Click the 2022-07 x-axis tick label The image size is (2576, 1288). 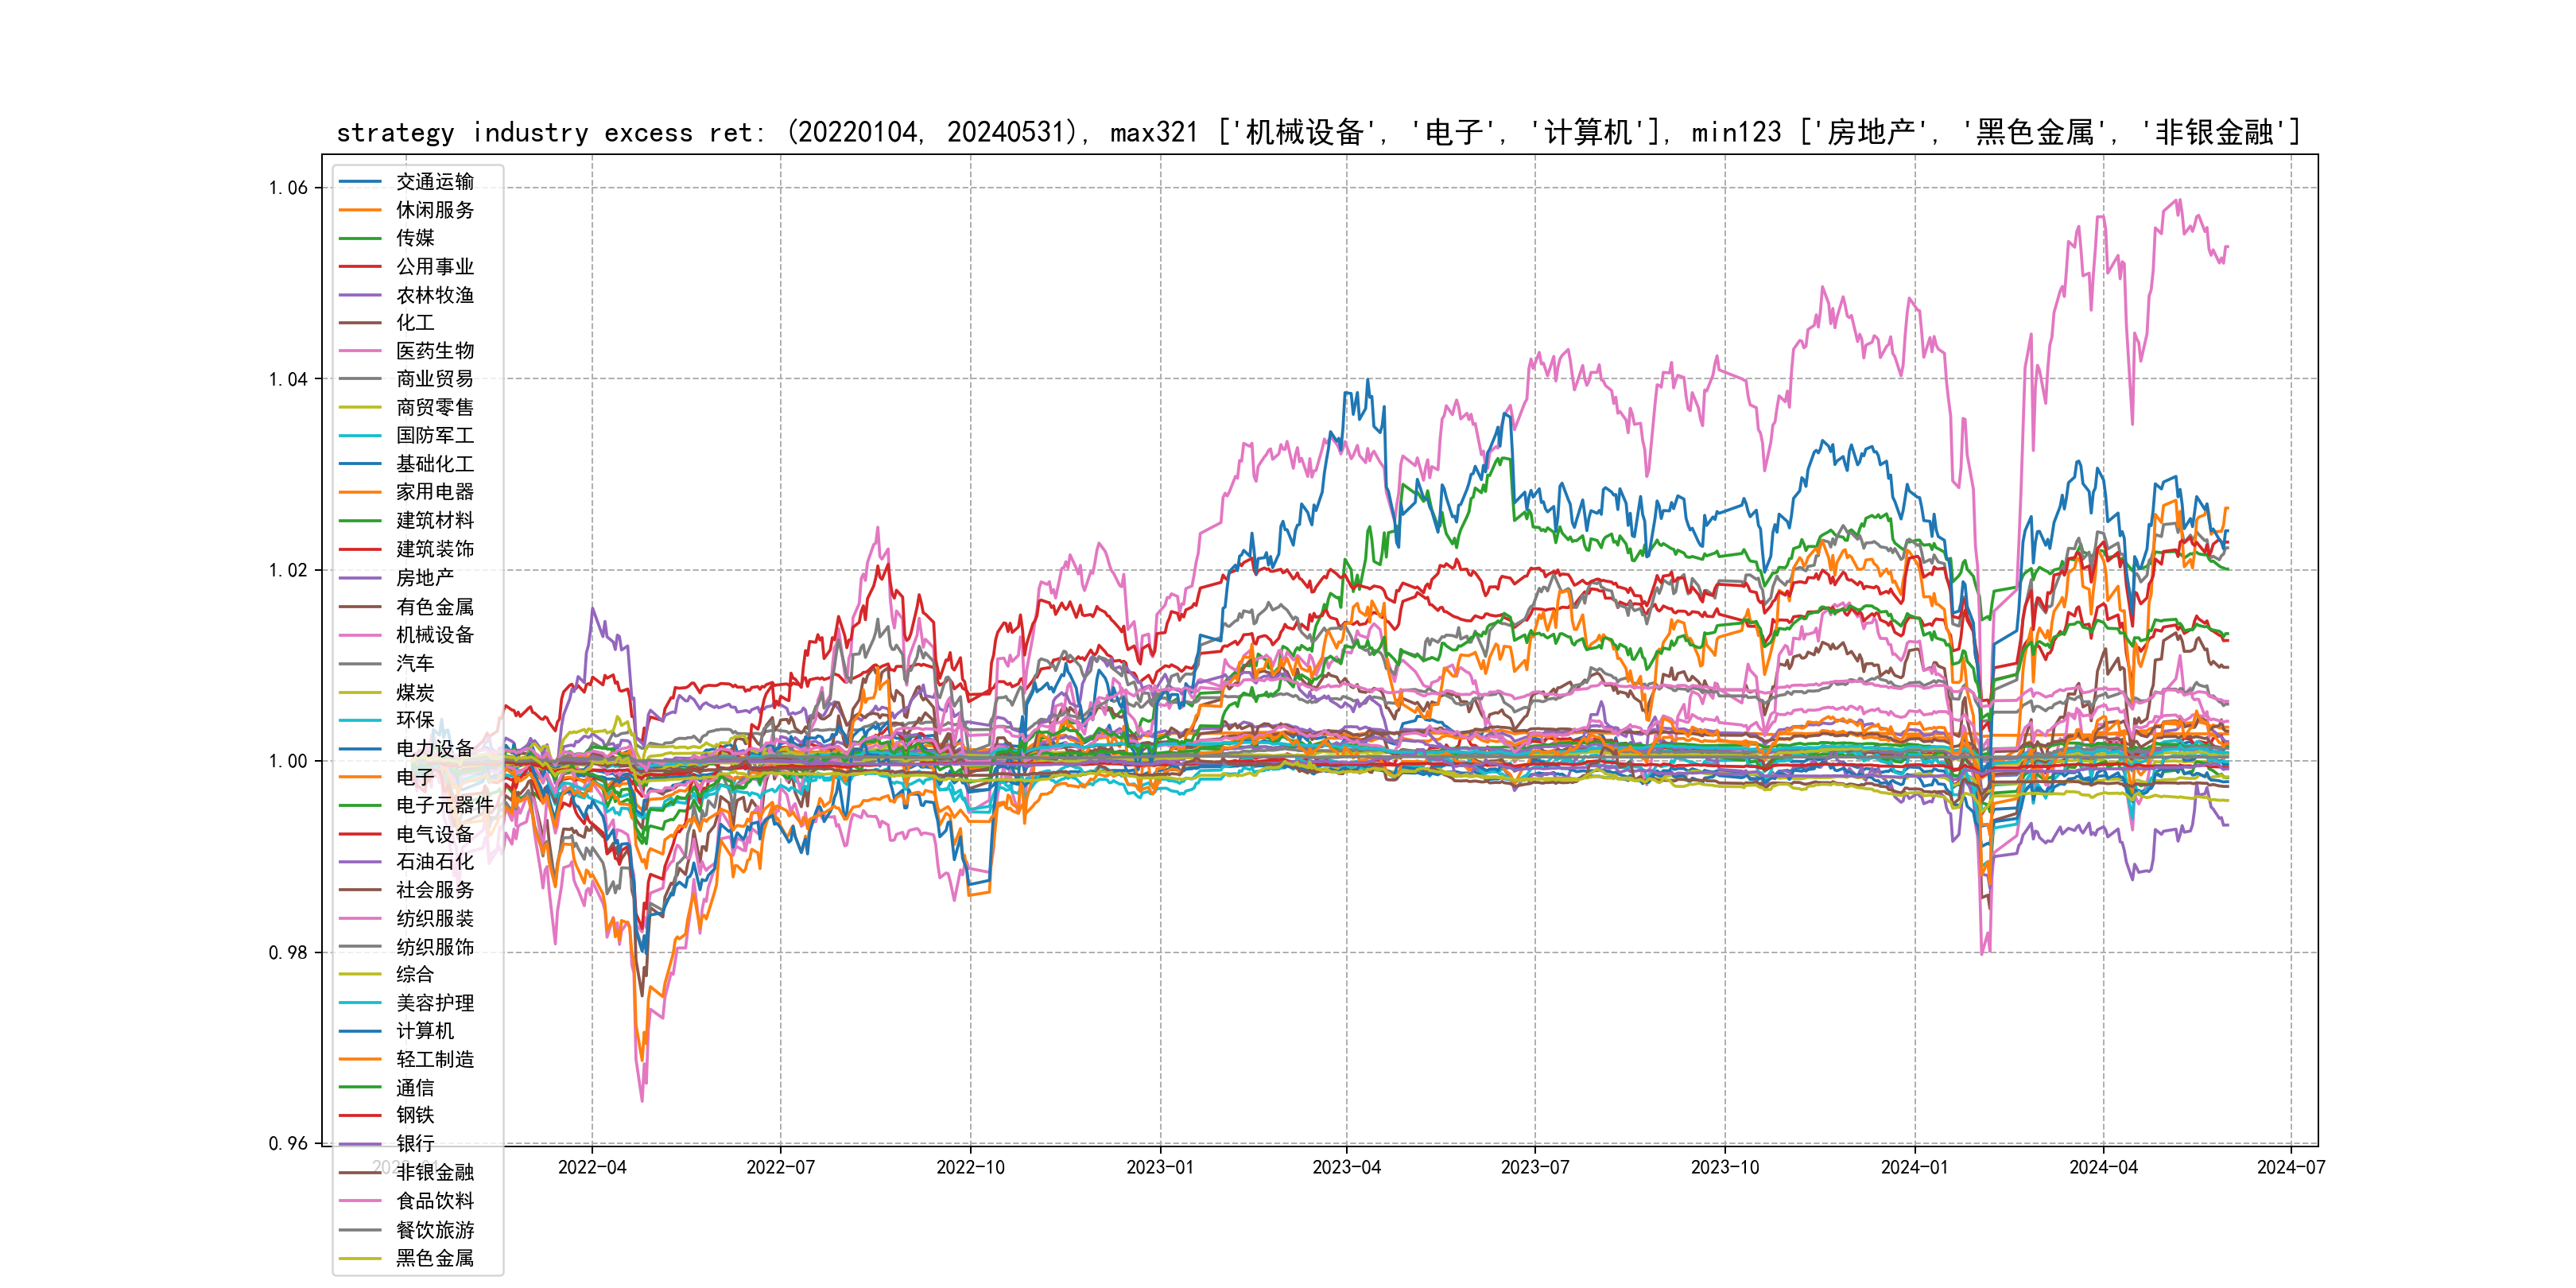780,1167
